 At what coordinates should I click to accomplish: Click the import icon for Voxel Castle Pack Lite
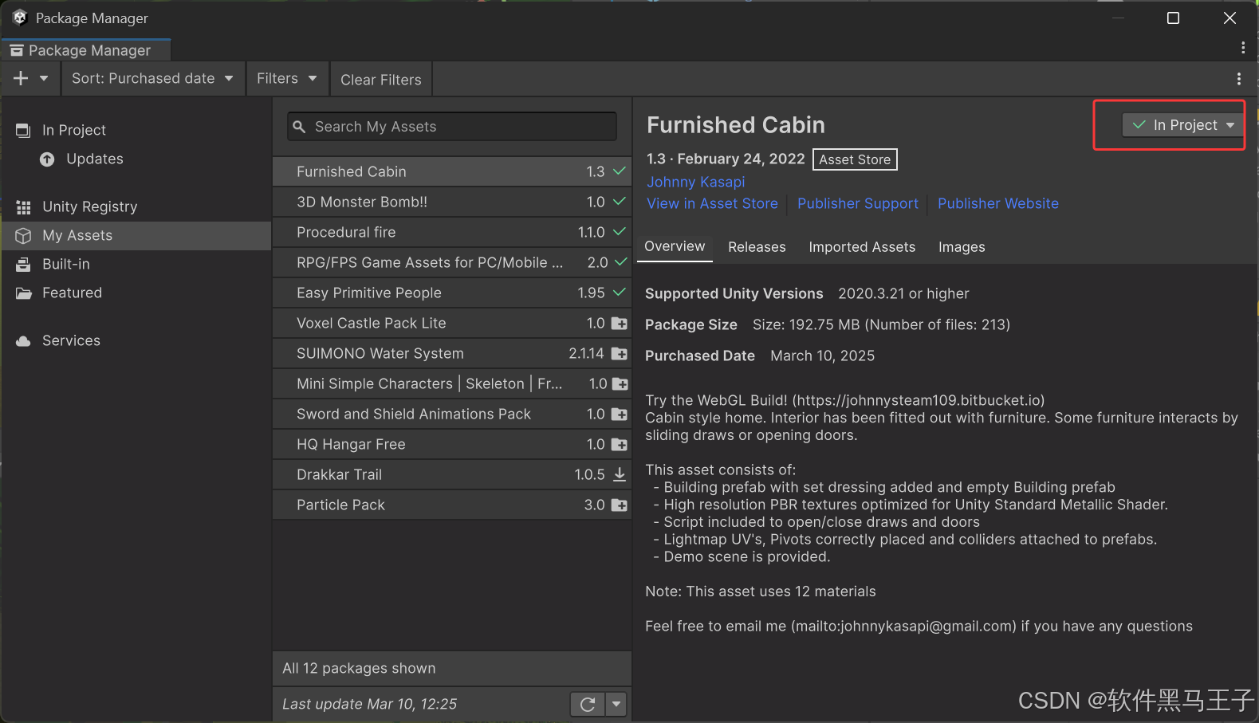pyautogui.click(x=620, y=323)
